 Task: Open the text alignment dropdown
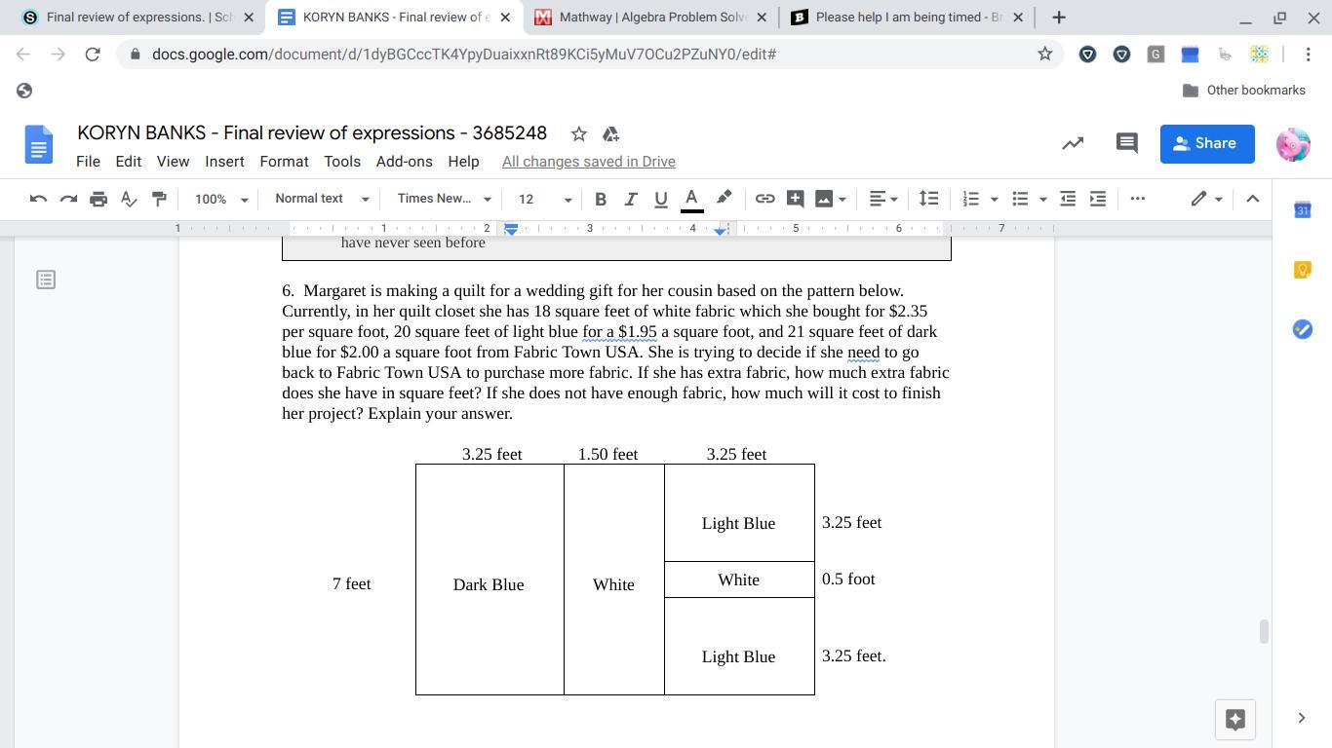click(x=883, y=199)
